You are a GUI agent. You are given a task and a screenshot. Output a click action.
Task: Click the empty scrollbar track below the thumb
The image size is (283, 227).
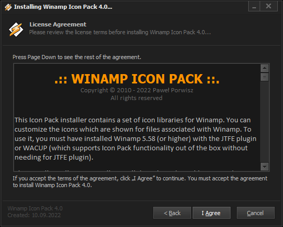tap(265, 122)
